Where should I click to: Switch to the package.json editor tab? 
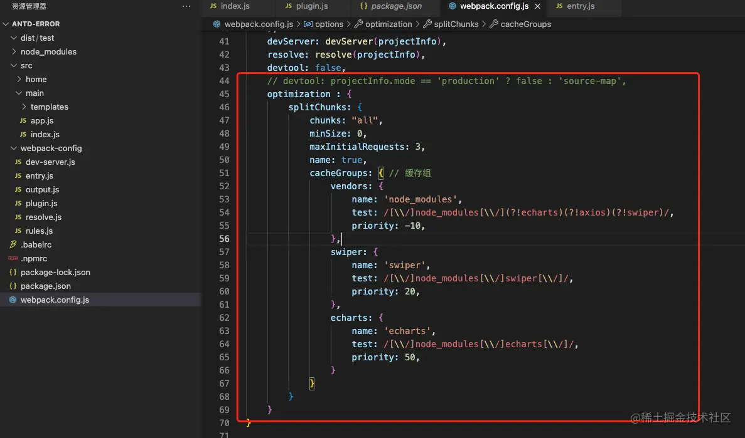[x=396, y=6]
